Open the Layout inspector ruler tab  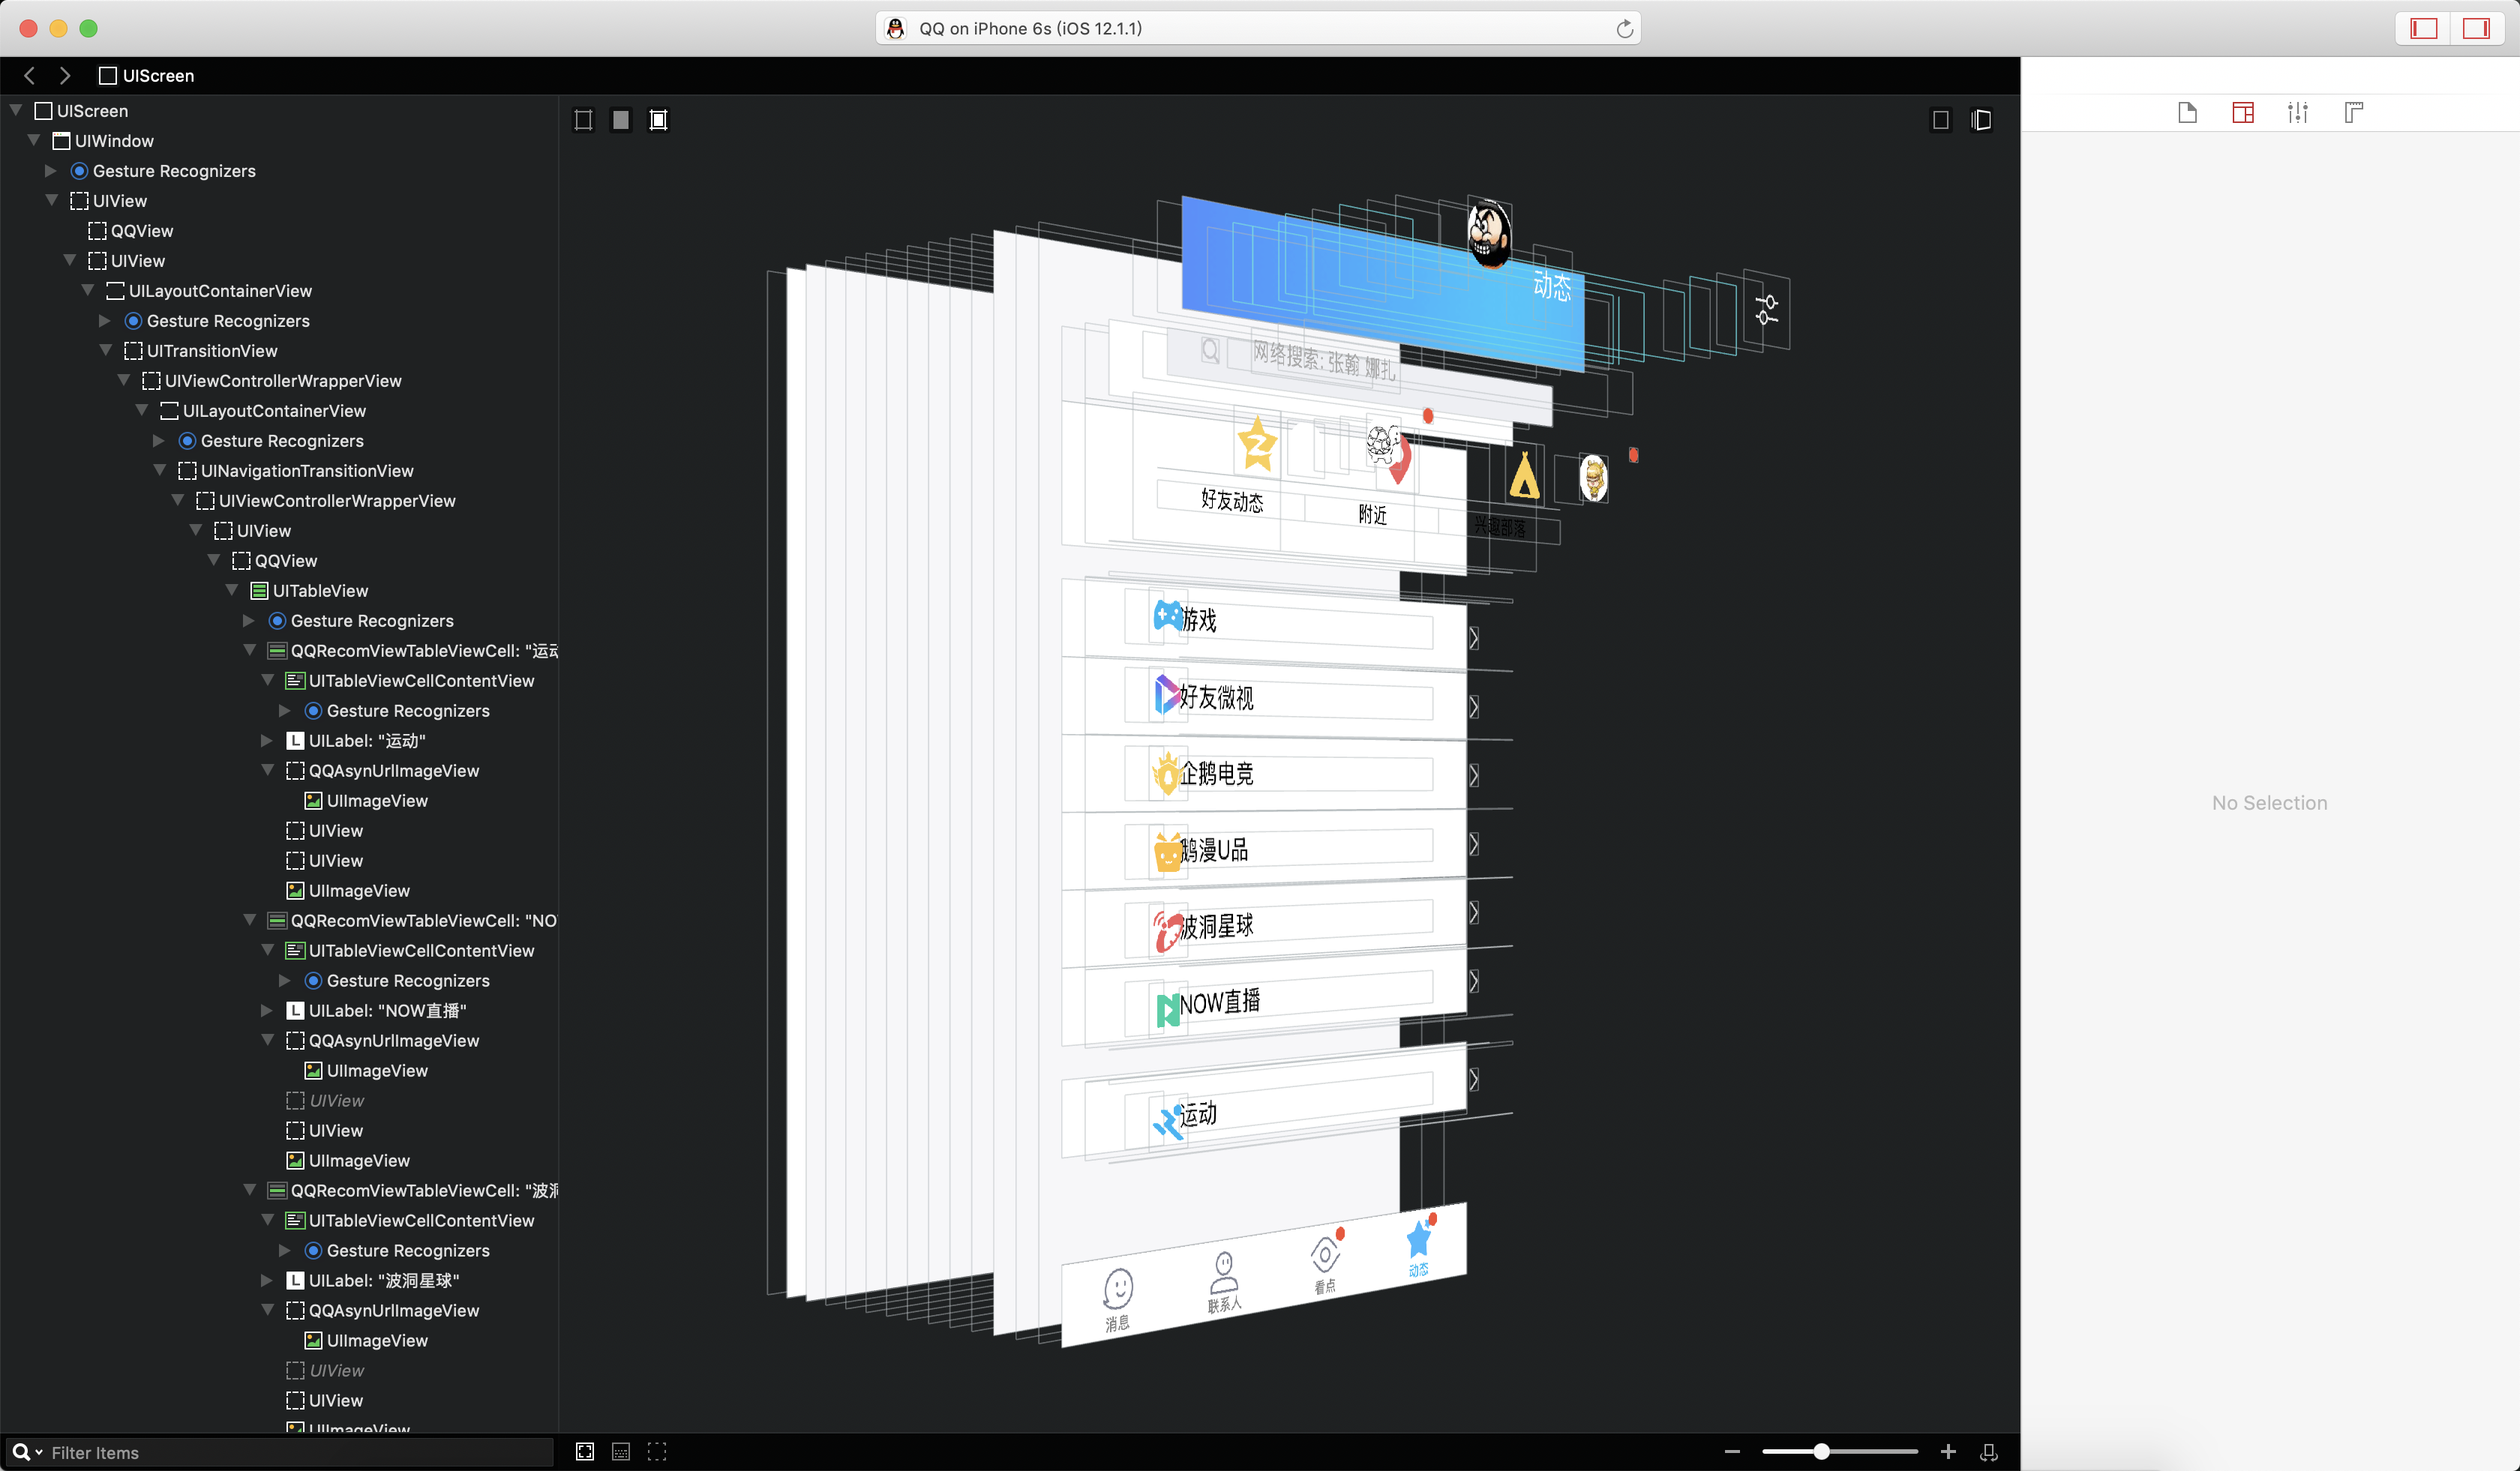(x=2354, y=113)
